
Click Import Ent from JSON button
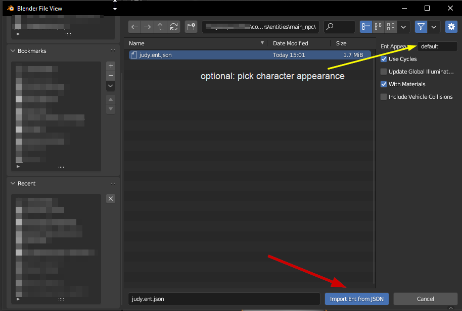[x=356, y=299]
